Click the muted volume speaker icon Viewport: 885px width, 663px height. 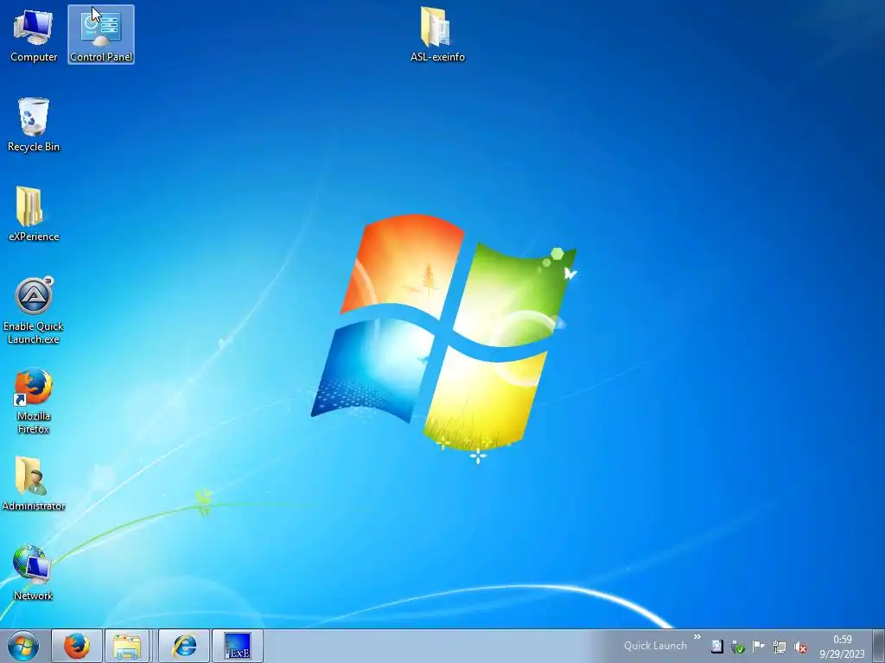coord(800,647)
